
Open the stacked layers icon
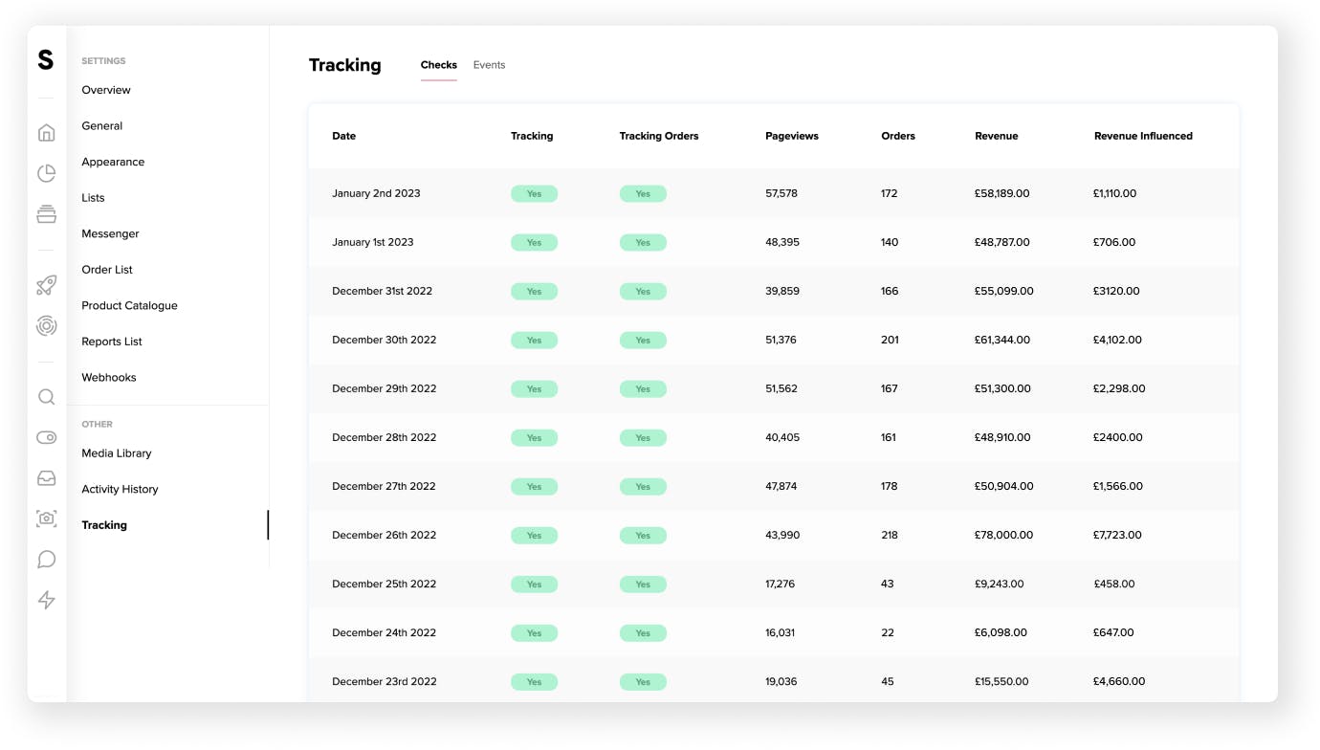click(x=46, y=213)
